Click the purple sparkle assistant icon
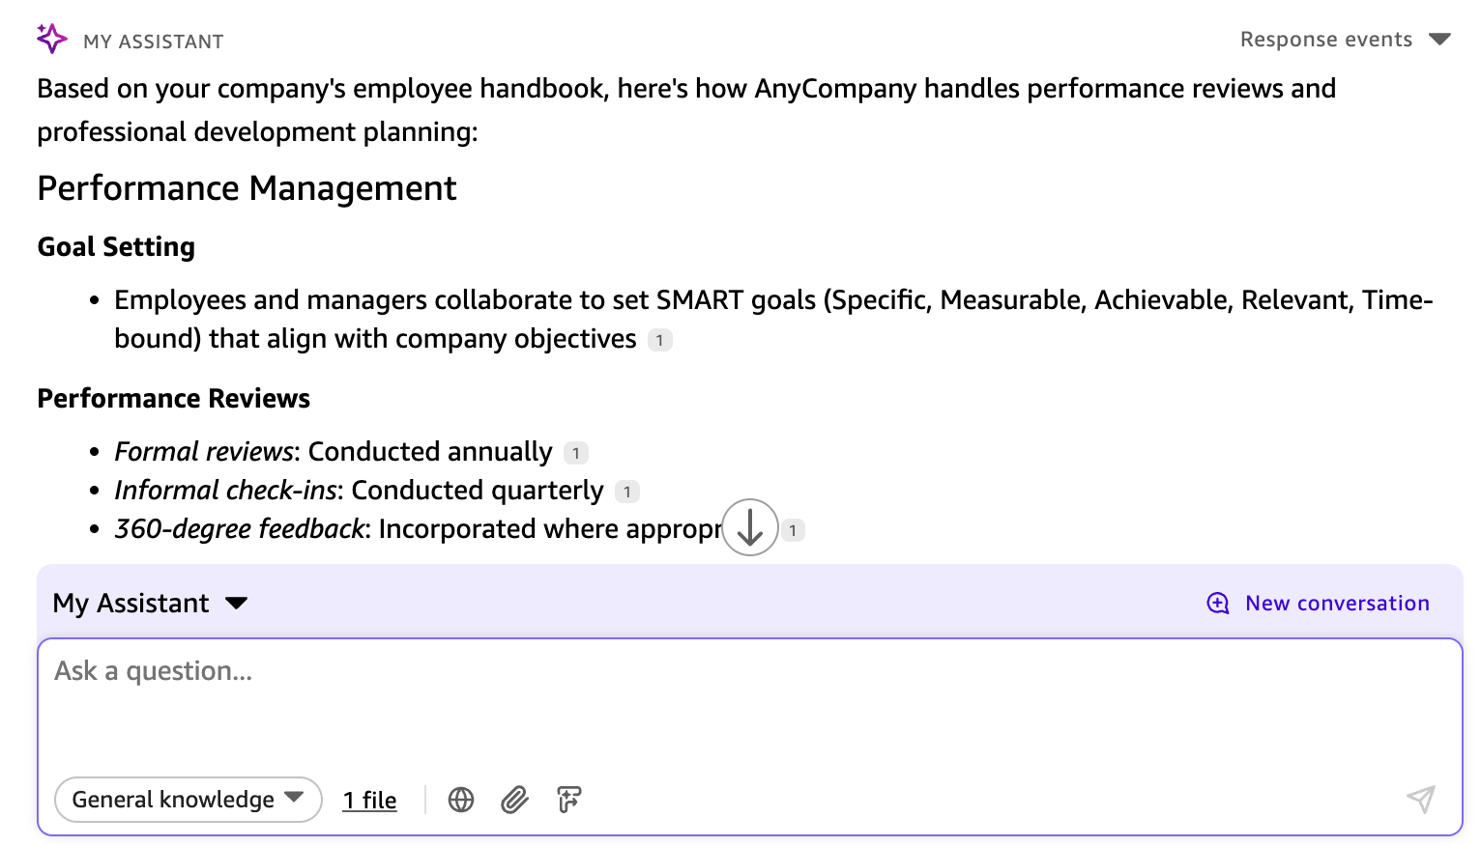The image size is (1481, 846). pos(51,39)
